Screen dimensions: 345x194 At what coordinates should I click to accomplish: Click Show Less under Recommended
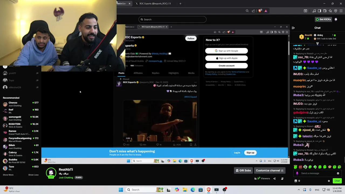coord(33,175)
